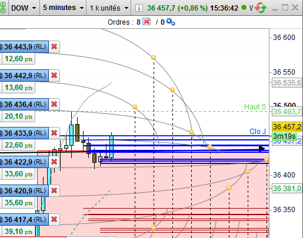The image size is (303, 238).
Task: Cancel the order at 36 422,9
Action: tap(54, 162)
